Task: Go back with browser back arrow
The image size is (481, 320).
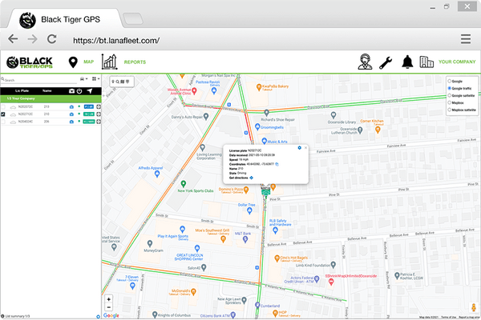Action: (x=13, y=39)
